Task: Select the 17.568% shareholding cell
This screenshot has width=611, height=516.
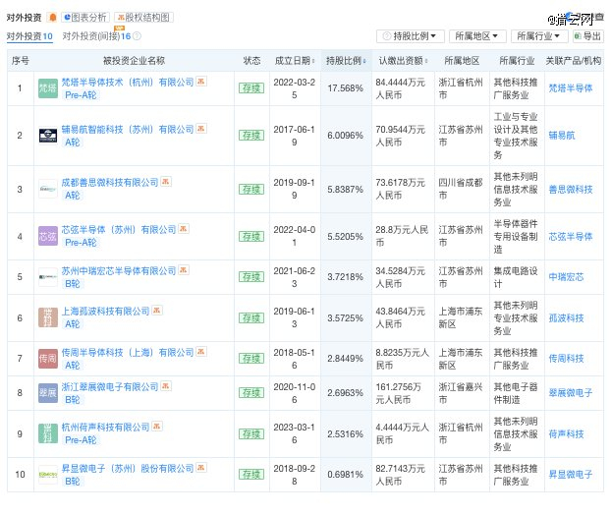Action: pyautogui.click(x=345, y=88)
